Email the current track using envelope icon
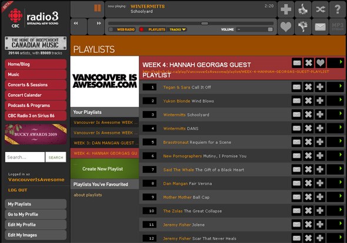Viewport: 347px width, 243px height. coord(320,26)
